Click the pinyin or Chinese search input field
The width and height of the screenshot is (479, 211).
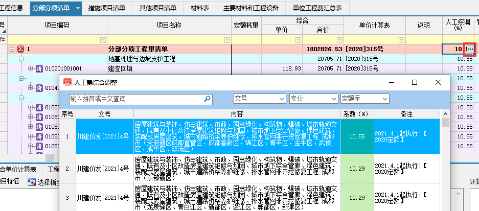click(x=135, y=99)
